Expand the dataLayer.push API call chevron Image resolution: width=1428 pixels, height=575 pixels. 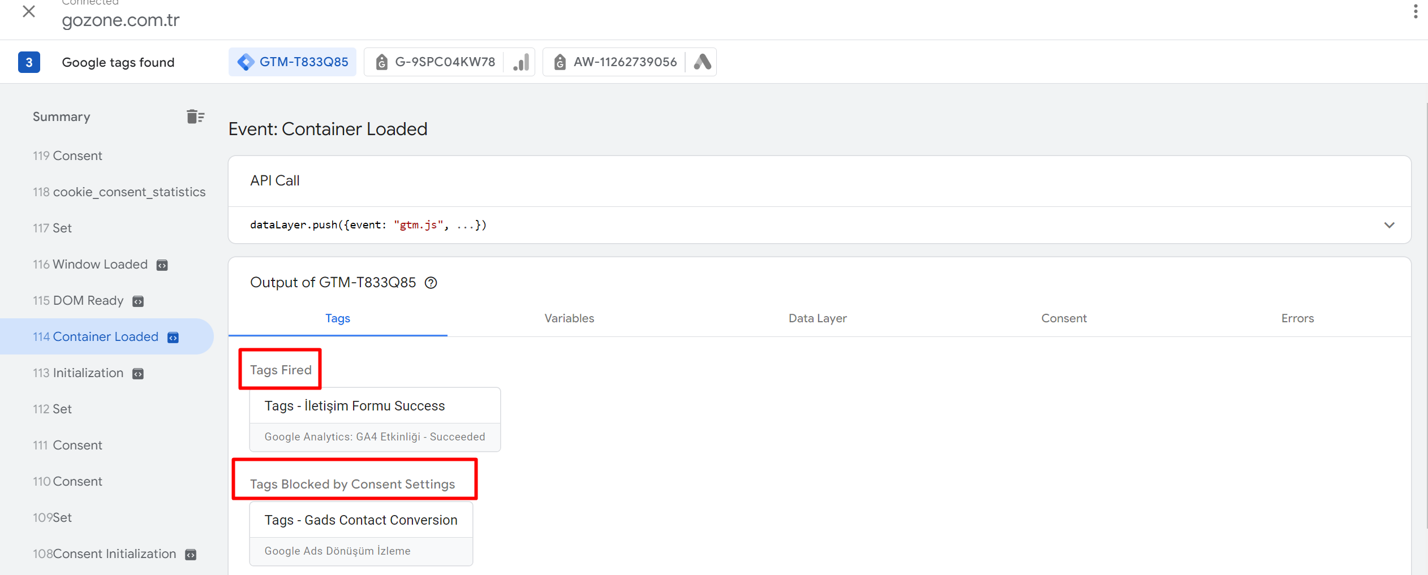coord(1389,225)
